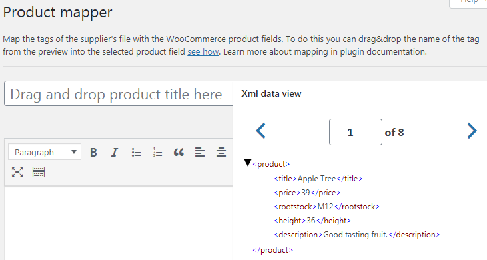Align text center
Screen dimensions: 487x260
pos(221,153)
